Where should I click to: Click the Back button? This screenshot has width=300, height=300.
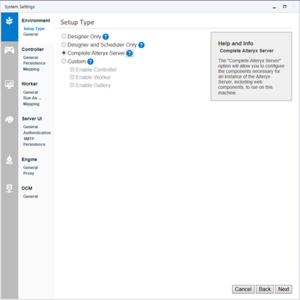pyautogui.click(x=265, y=289)
